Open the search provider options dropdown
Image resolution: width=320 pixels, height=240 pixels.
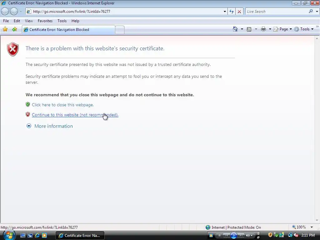tap(317, 12)
